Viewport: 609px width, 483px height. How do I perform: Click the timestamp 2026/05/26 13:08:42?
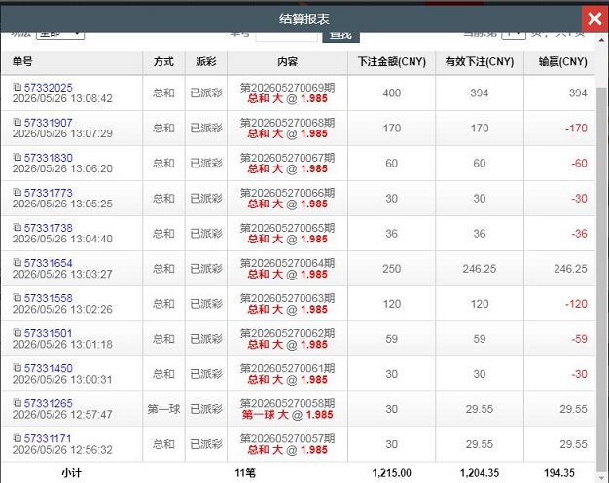[62, 98]
